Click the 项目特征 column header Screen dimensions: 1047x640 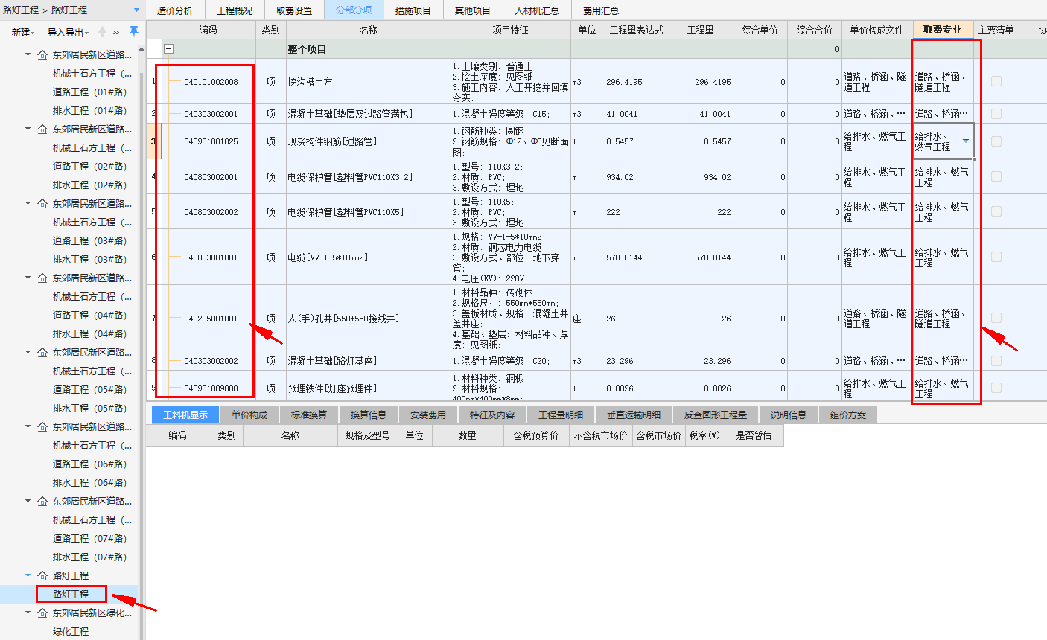pos(511,30)
